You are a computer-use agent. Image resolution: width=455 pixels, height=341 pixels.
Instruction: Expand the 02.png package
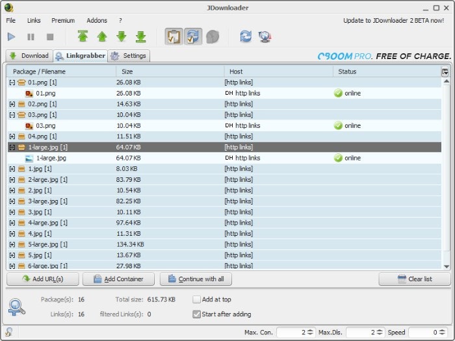click(12, 104)
